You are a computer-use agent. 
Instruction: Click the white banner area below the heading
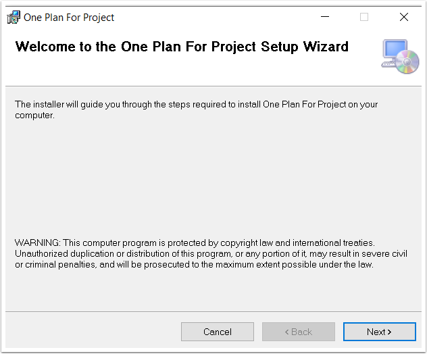coord(191,71)
